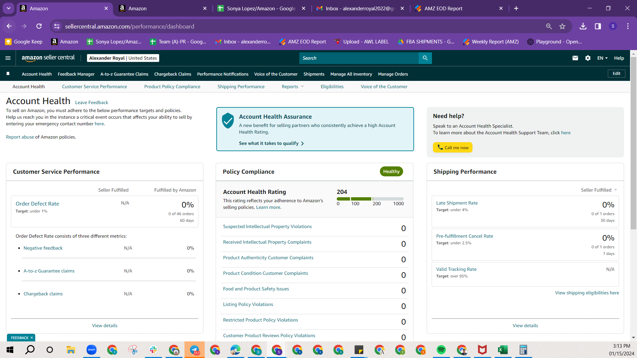637x358 pixels.
Task: Open Slack from the taskbar
Action: point(153,350)
